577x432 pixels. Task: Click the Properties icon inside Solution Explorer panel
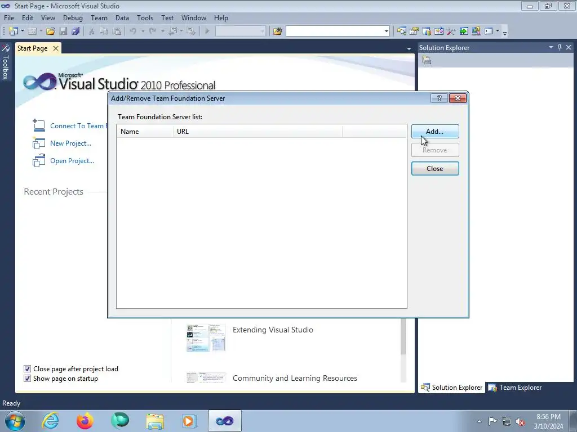(x=427, y=61)
